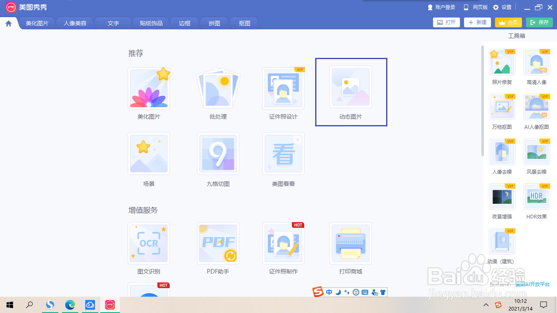
Task: Switch to the 拼图 tab
Action: click(x=214, y=23)
